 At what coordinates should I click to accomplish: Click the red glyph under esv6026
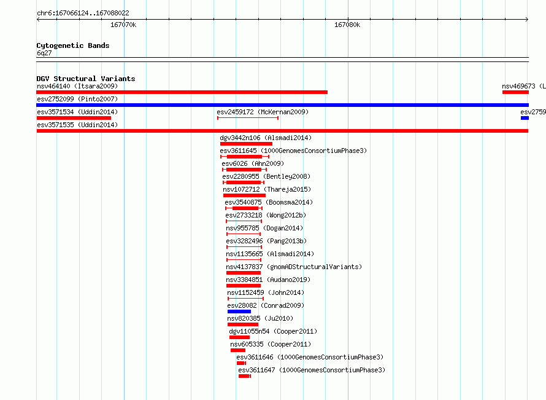point(244,170)
